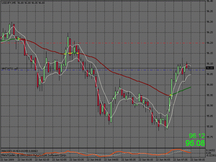
Task: Click the large green 96.08 bid price
Action: (195, 143)
